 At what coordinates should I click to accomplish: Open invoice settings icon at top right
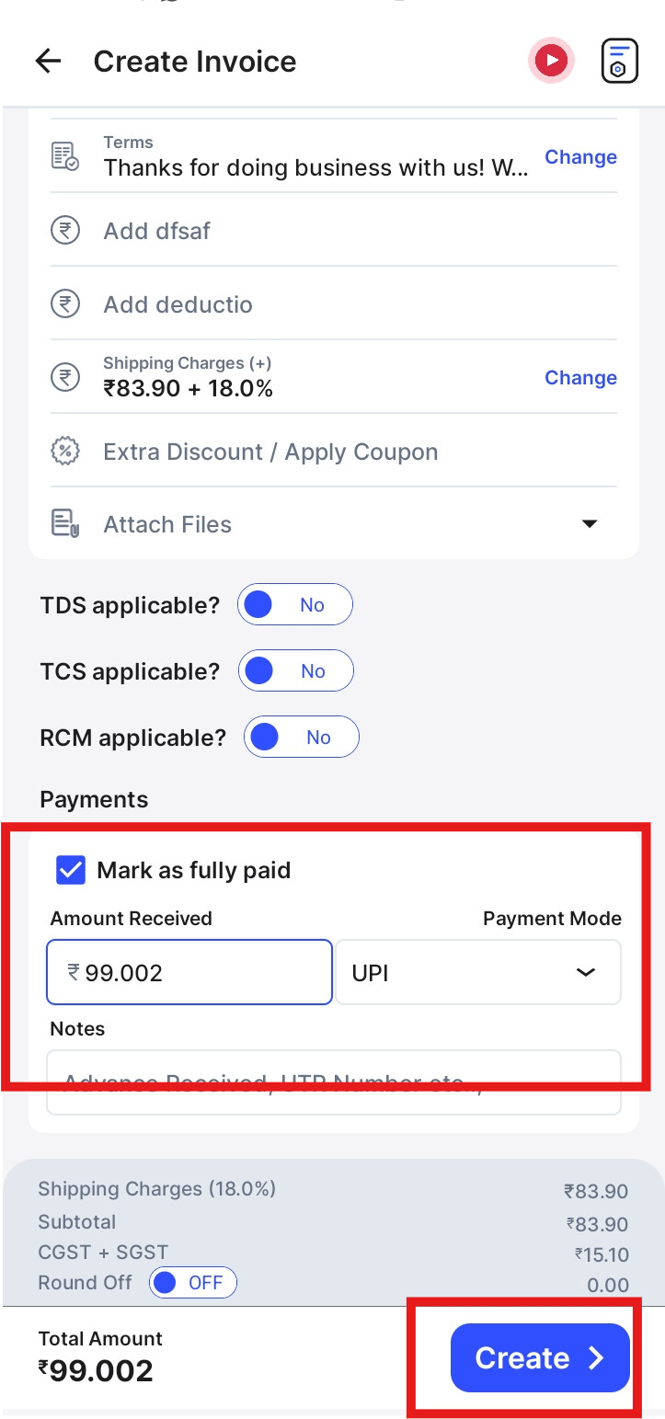[619, 62]
